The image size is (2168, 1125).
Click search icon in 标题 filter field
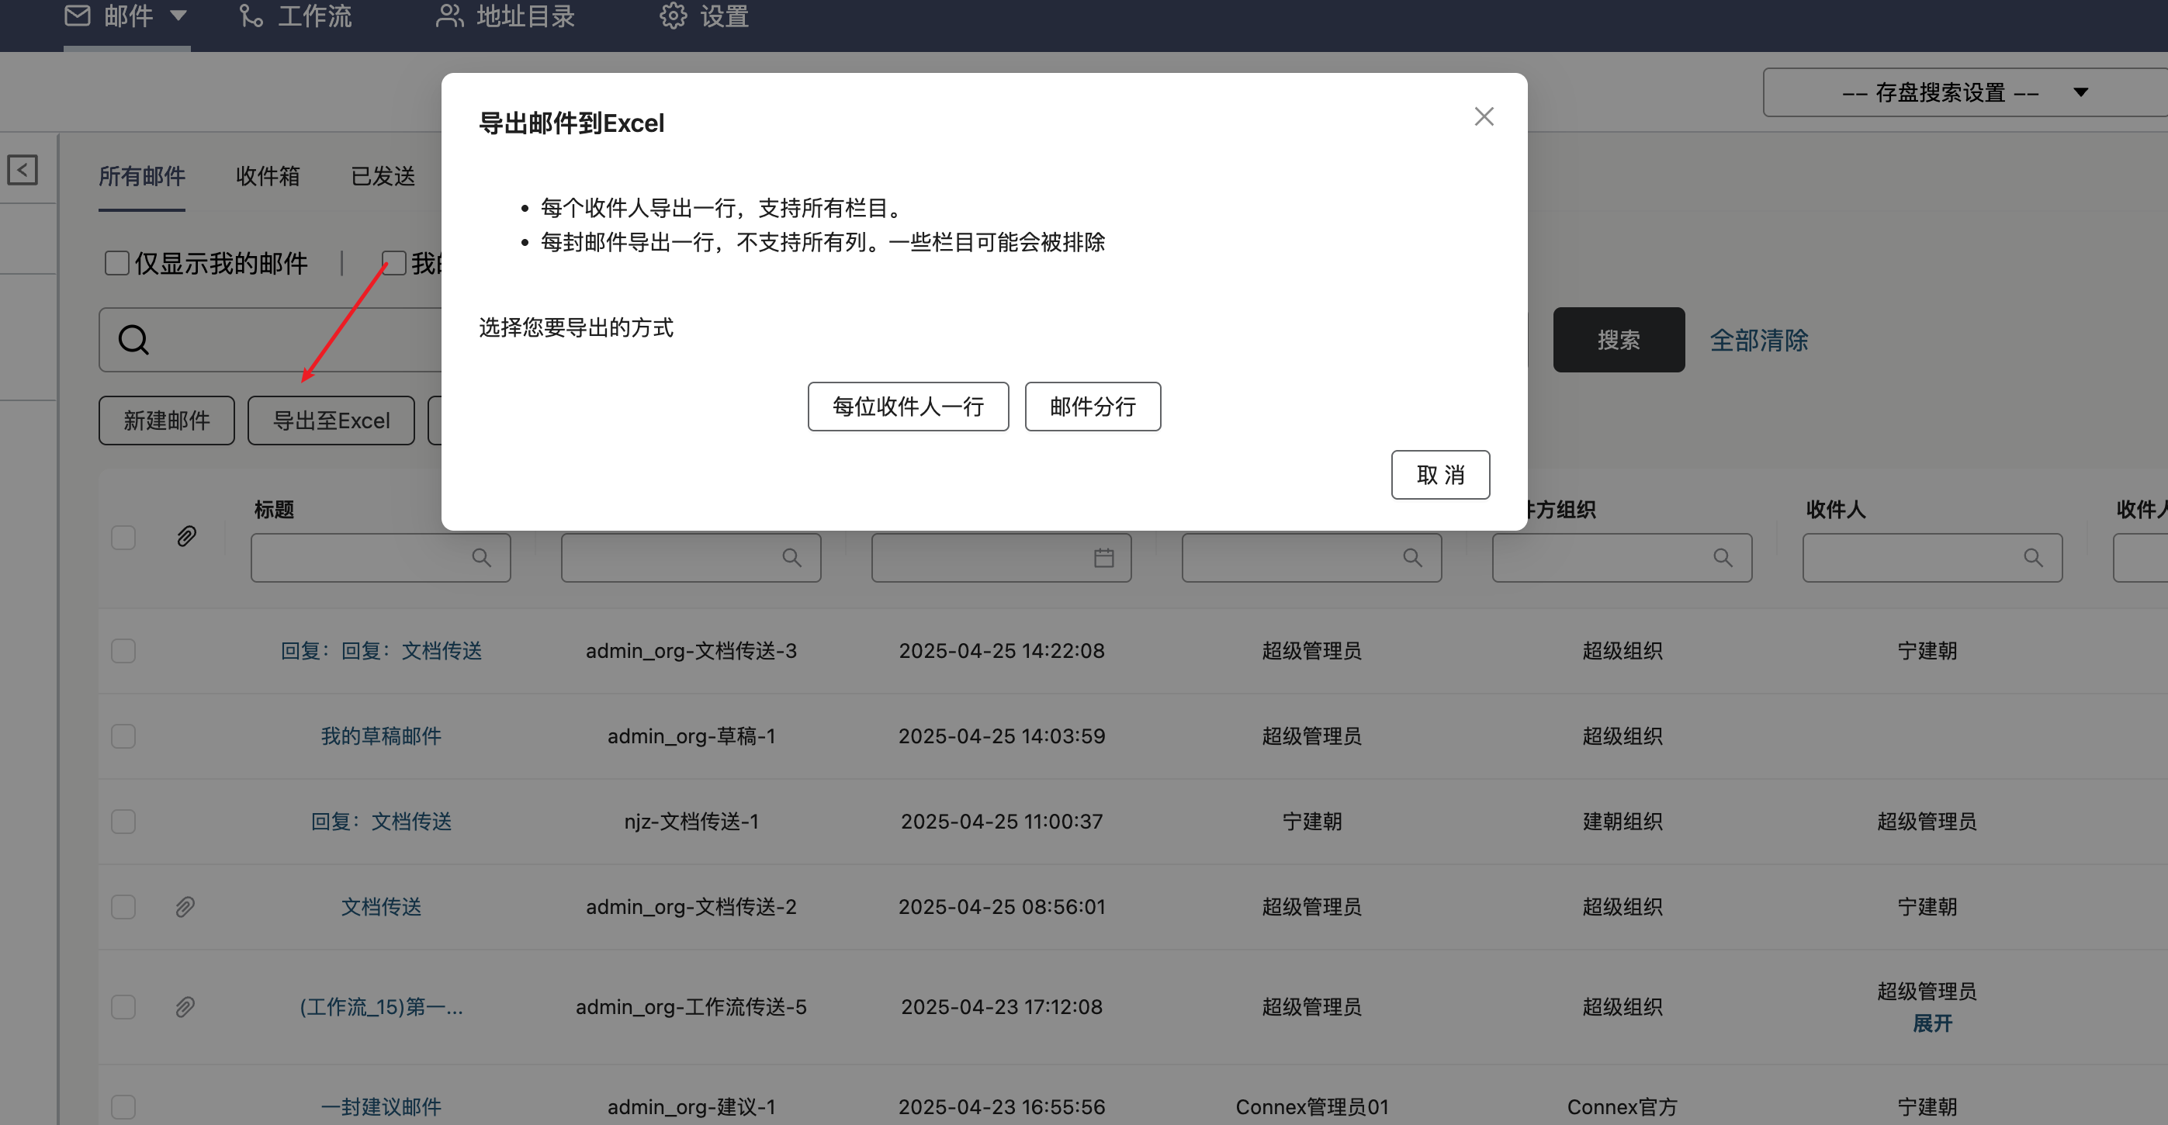(480, 558)
